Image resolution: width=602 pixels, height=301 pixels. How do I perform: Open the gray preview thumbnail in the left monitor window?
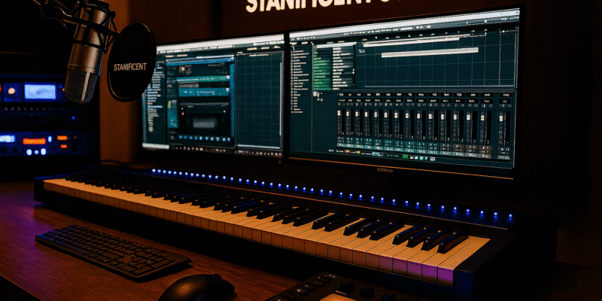(204, 123)
